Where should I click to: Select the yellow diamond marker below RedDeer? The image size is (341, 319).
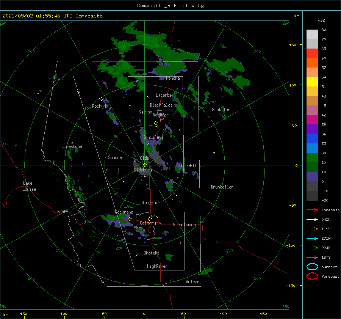[156, 123]
